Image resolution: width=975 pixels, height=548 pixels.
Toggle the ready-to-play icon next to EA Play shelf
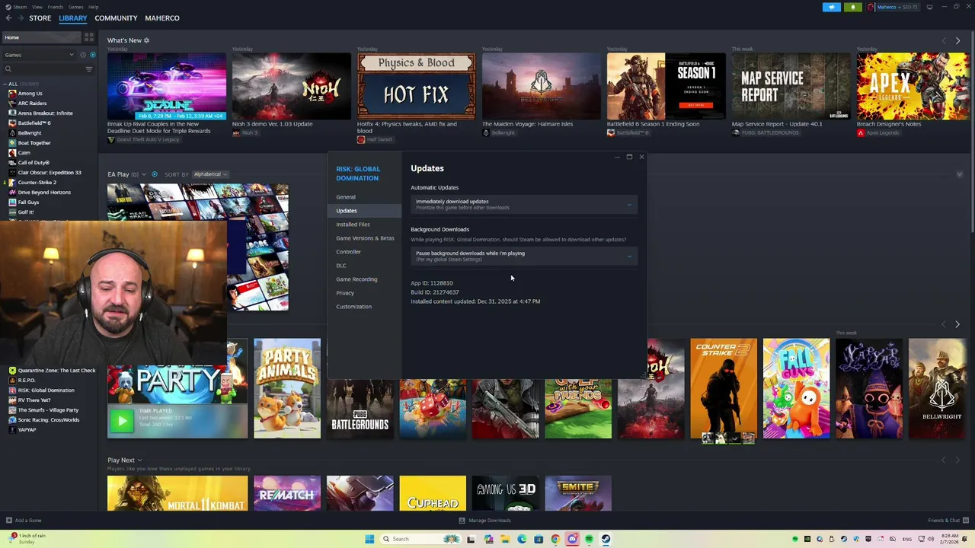click(155, 174)
